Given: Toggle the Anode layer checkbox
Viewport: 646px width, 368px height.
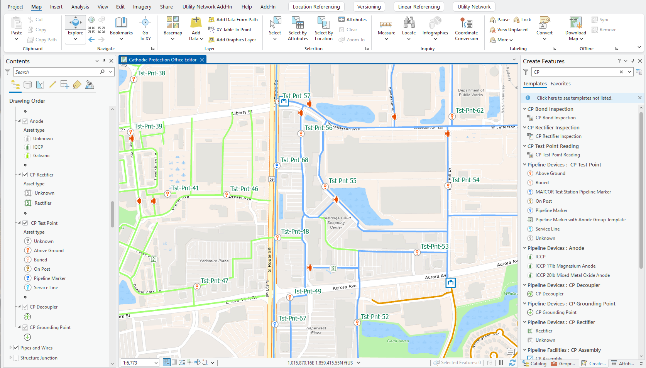Looking at the screenshot, I should coord(25,121).
